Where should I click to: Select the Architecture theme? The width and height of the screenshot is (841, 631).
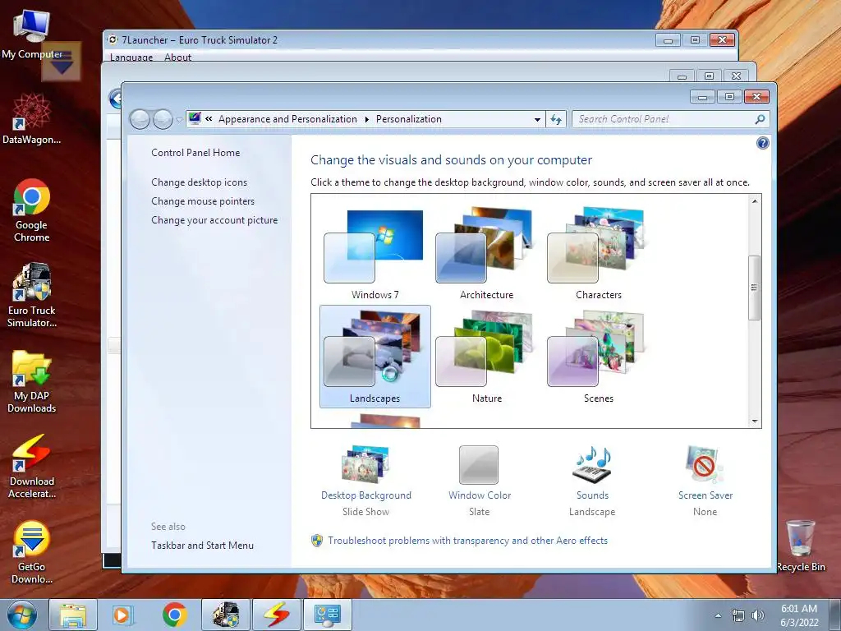pos(486,255)
